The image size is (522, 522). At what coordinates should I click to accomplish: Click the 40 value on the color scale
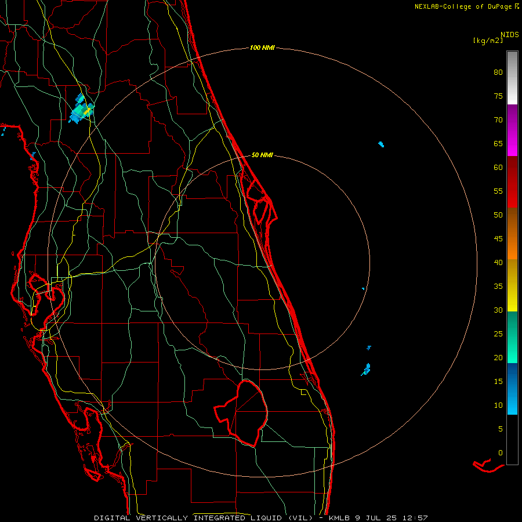498,263
